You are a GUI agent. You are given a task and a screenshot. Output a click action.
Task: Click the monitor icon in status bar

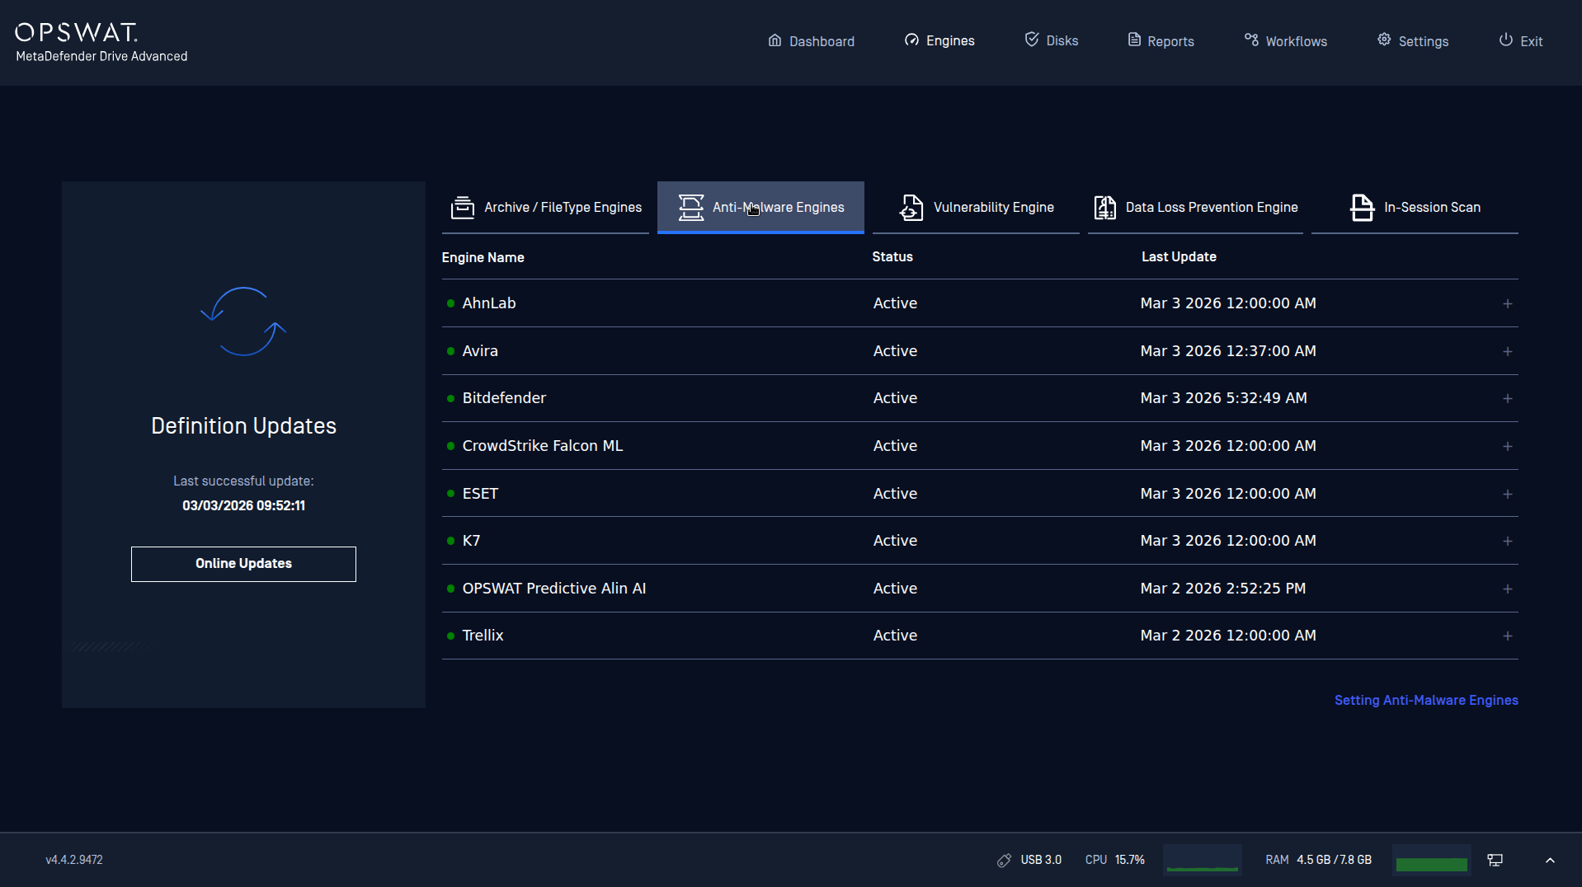pos(1495,860)
